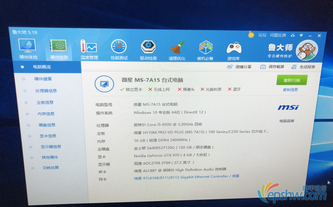
Task: Open 其他硬件 in sidebar
Action: click(50, 157)
